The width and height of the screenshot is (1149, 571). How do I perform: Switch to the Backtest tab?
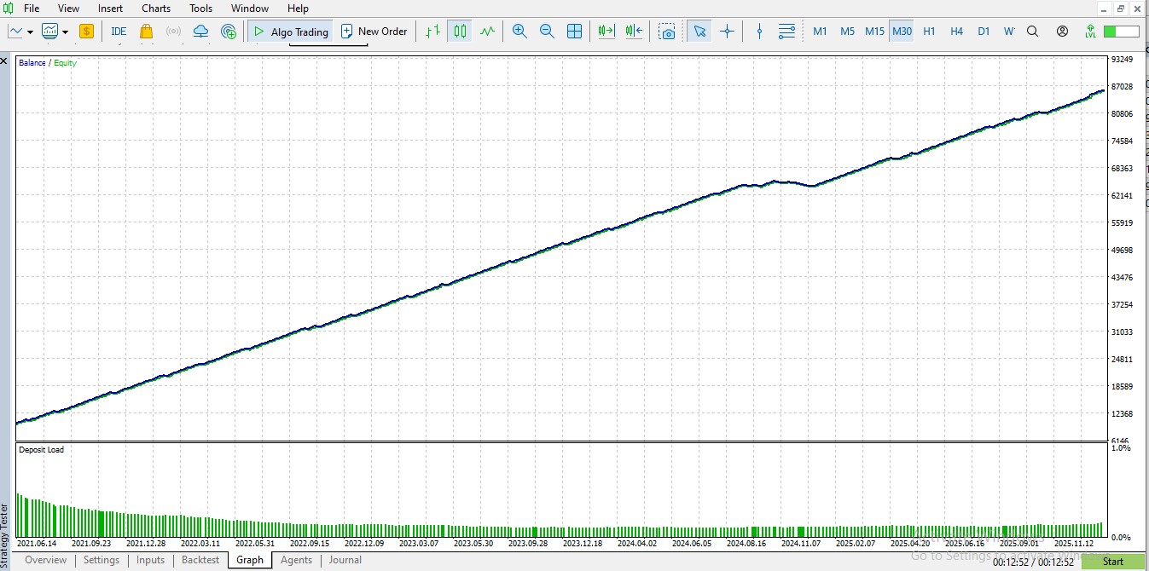(x=200, y=560)
